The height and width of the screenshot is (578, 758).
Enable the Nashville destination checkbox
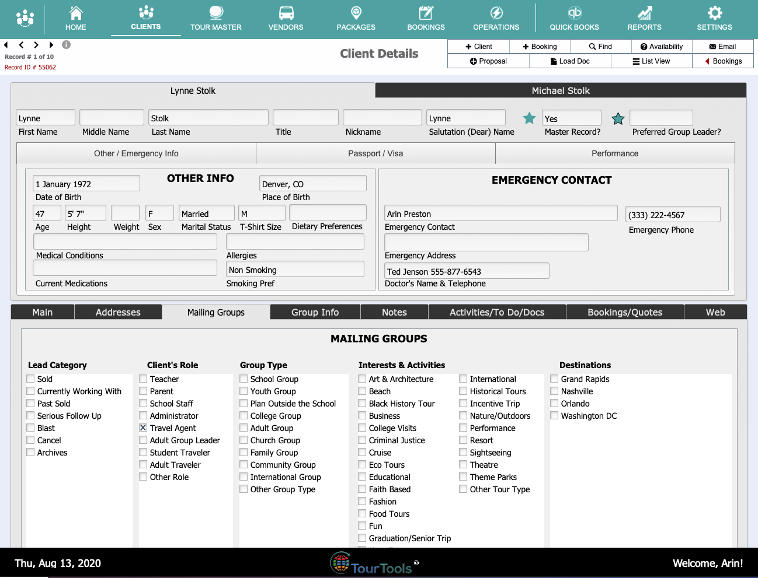(x=554, y=391)
